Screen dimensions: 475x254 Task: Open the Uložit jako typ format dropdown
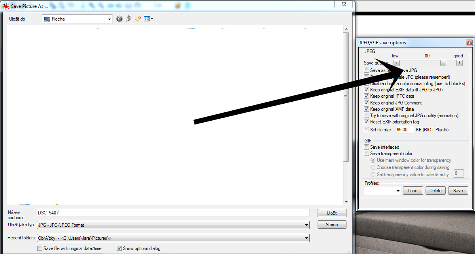(306, 225)
